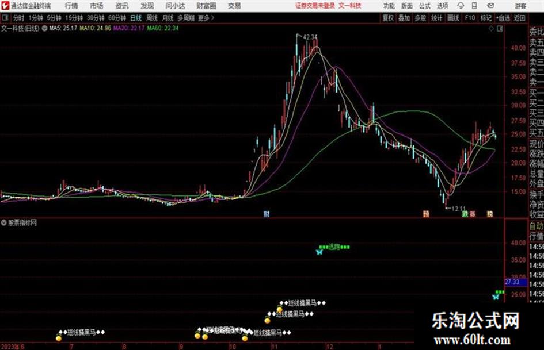Click the 叠加 overlay button
The image size is (544, 350).
pos(404,18)
